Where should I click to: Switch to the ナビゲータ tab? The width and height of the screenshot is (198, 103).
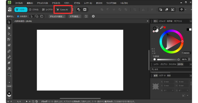[162, 76]
